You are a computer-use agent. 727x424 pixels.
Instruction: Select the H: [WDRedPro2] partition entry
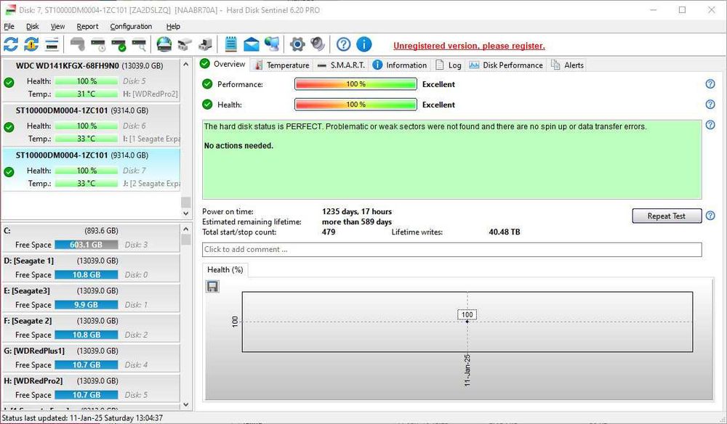tap(91, 388)
